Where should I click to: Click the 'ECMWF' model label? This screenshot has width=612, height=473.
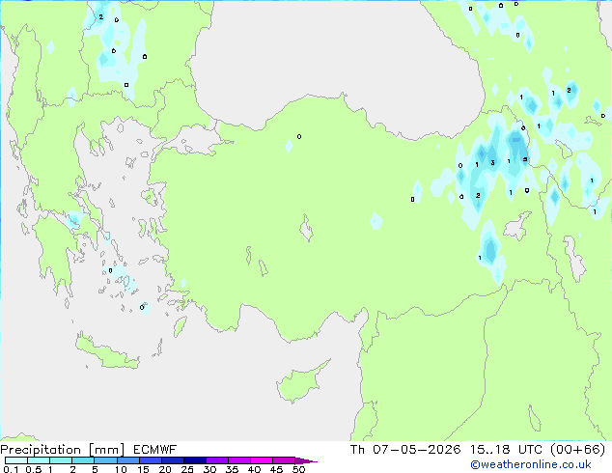155,450
